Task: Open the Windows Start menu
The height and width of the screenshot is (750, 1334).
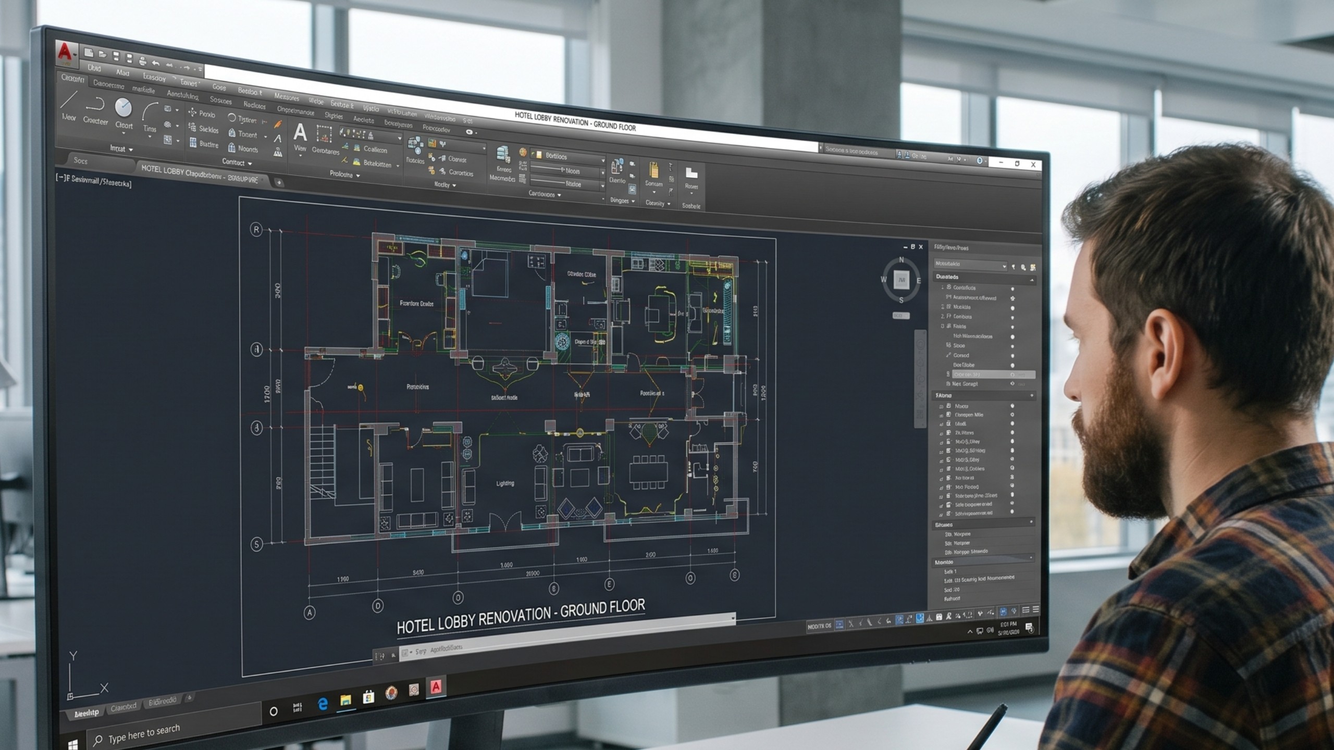Action: click(x=73, y=744)
